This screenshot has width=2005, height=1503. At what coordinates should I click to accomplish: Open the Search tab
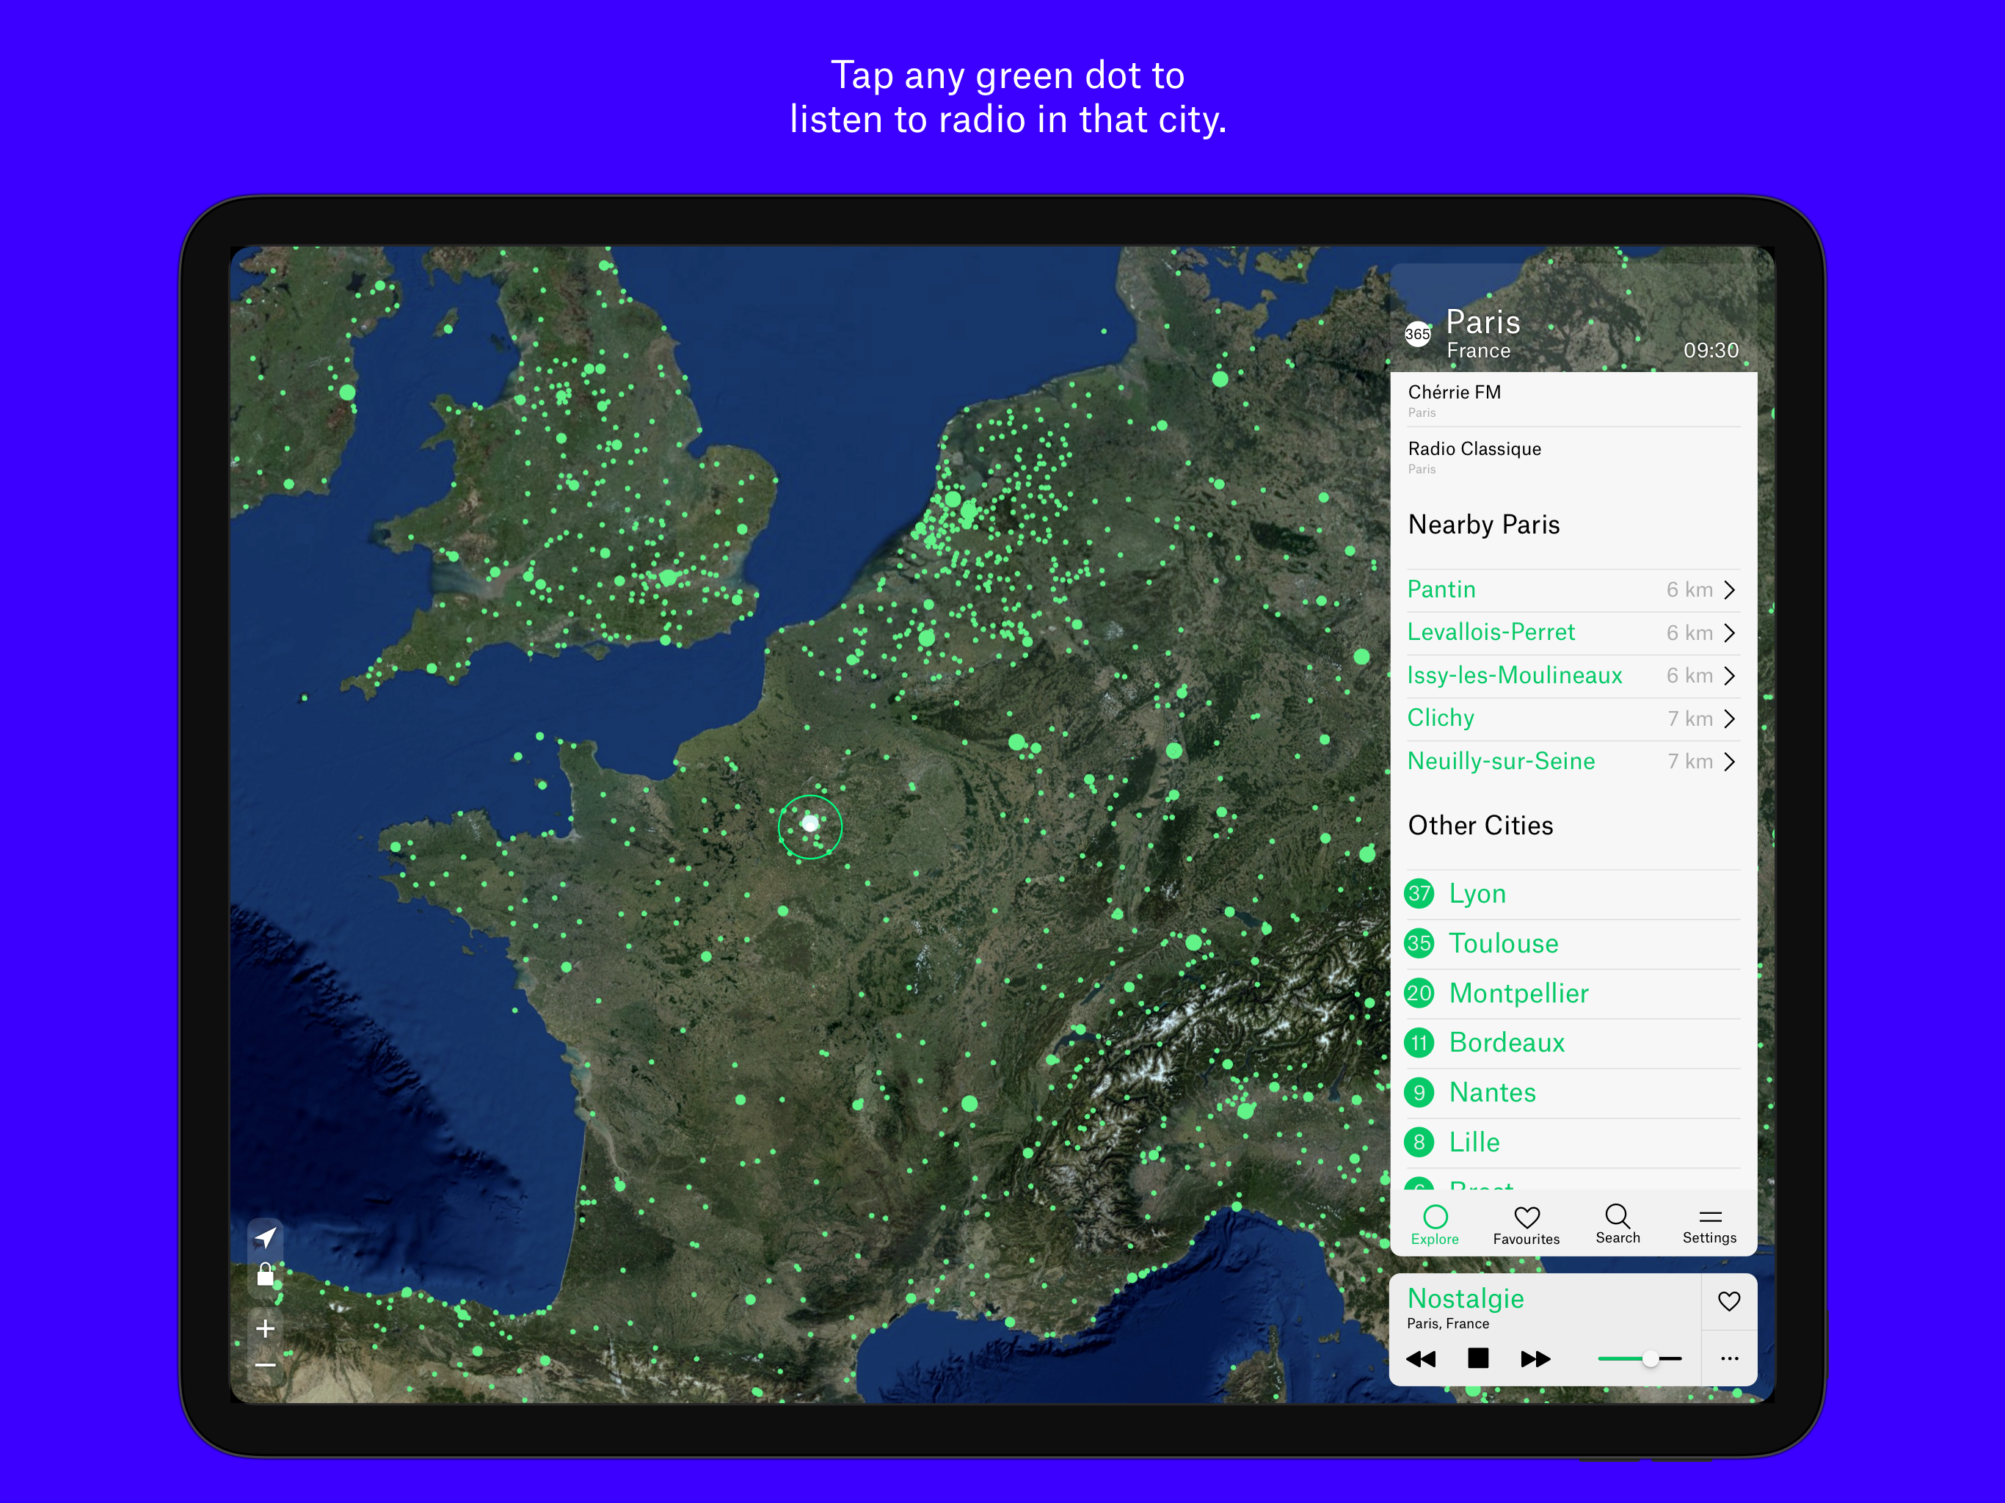(1617, 1224)
